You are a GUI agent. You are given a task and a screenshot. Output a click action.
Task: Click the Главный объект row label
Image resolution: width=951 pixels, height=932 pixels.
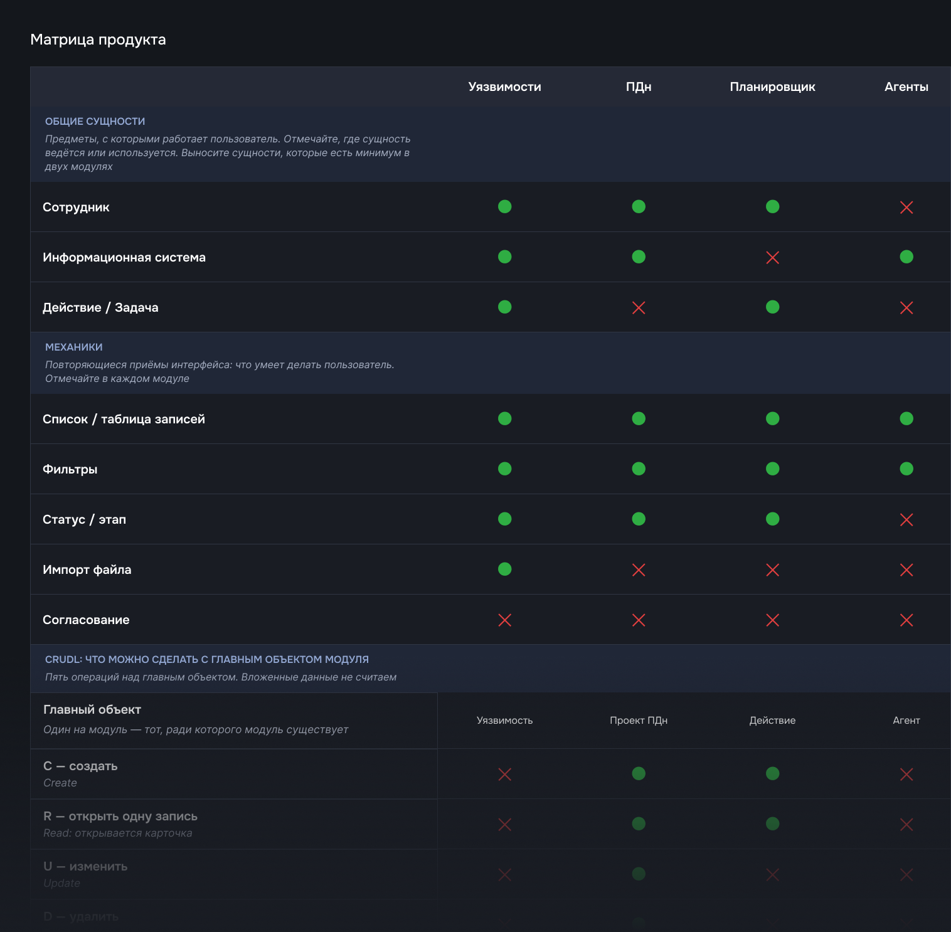[x=92, y=709]
